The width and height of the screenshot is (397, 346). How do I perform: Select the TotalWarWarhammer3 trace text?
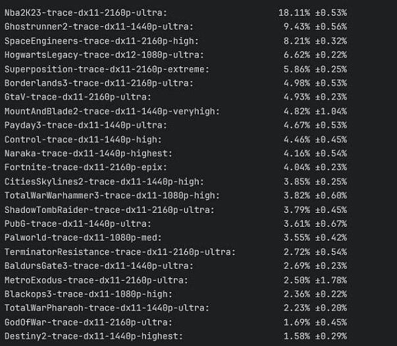(112, 196)
